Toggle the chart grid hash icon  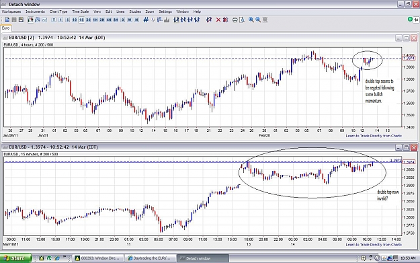point(146,20)
